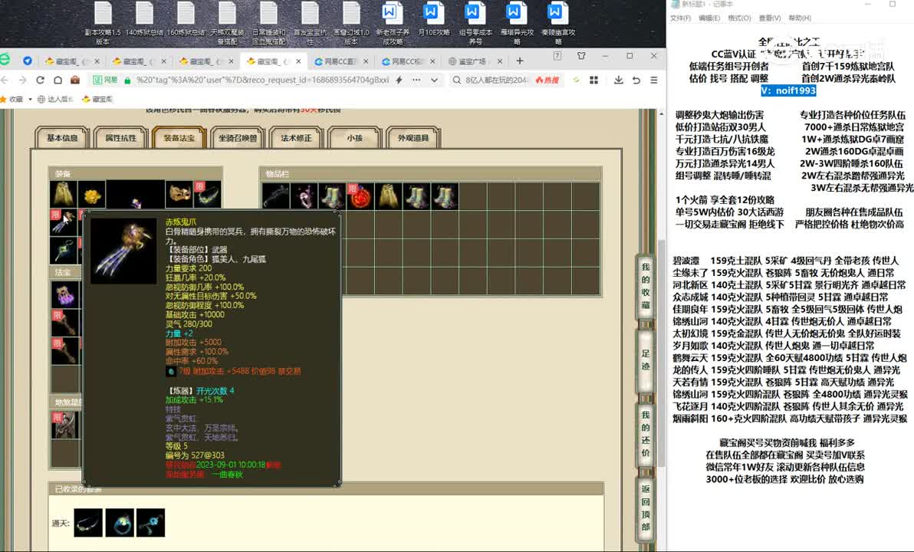
Task: Click the golden mask equipment icon
Action: click(179, 195)
